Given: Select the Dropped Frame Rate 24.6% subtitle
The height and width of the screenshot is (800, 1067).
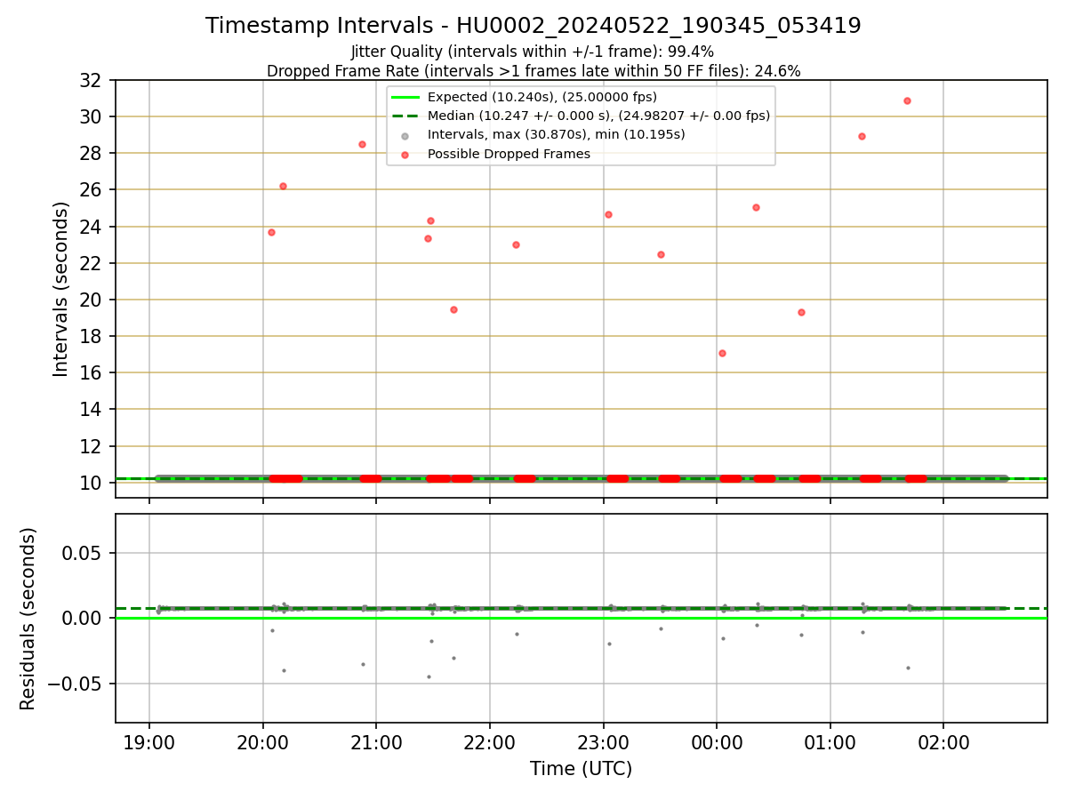Looking at the screenshot, I should coord(533,71).
